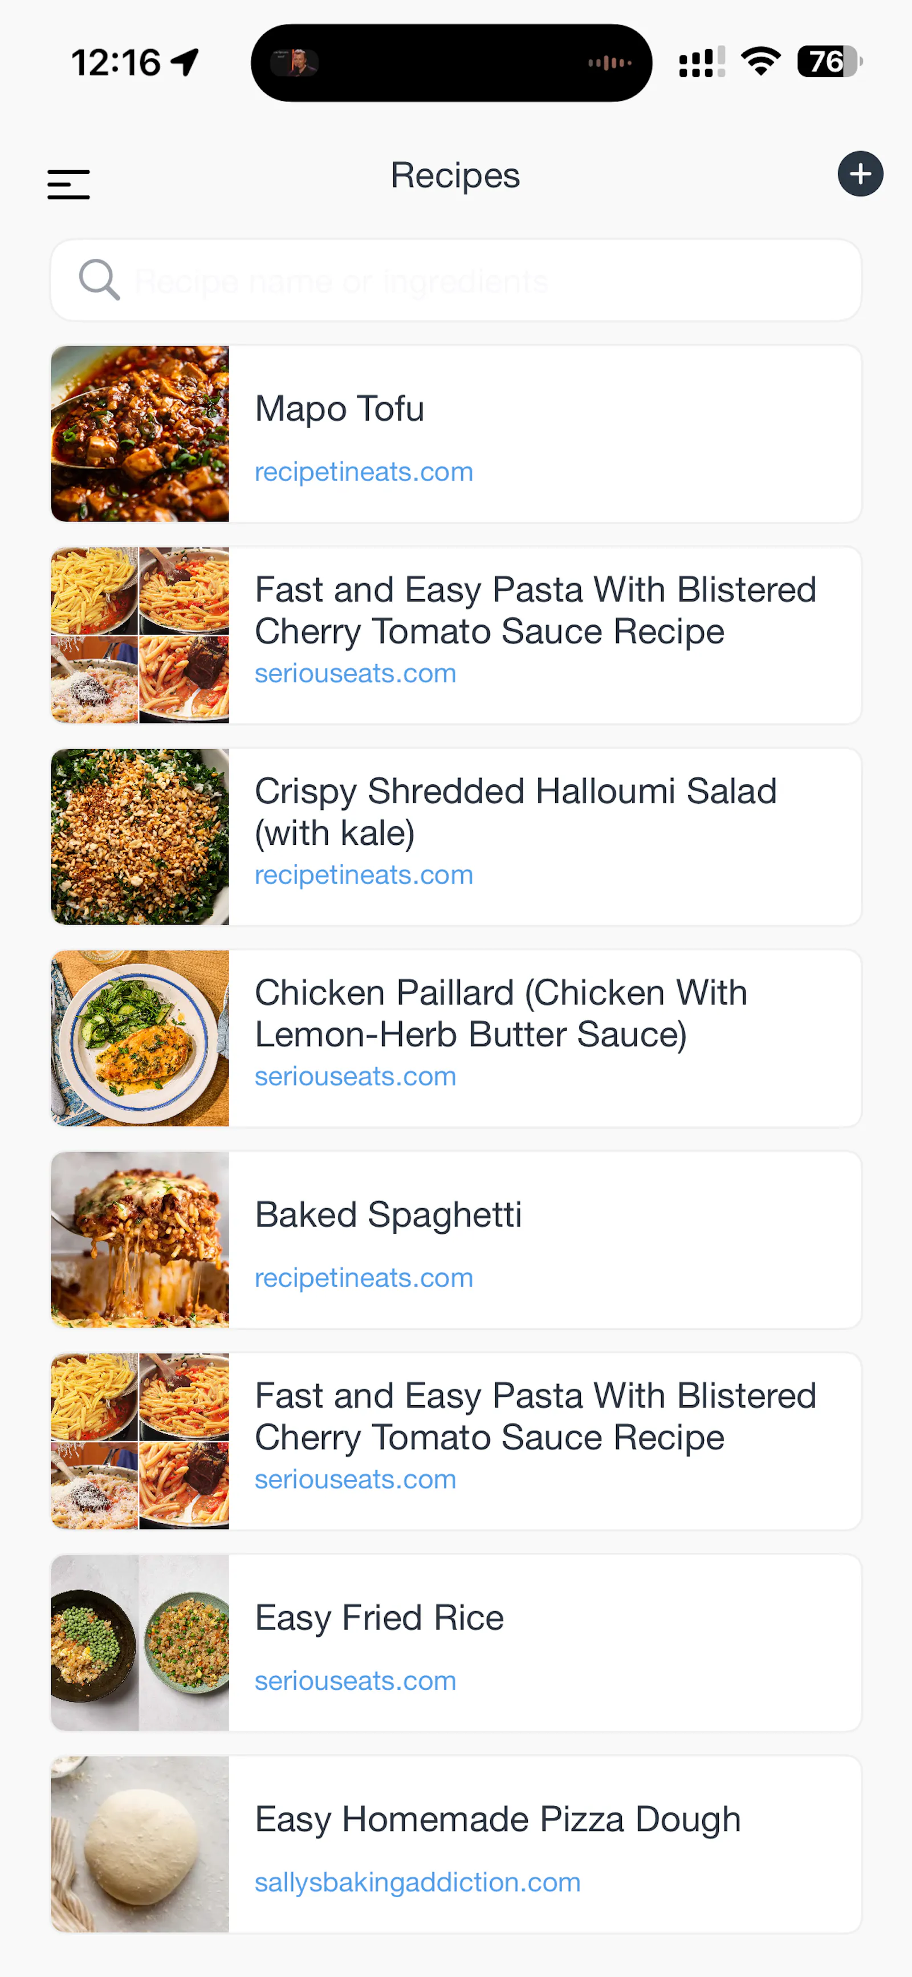Open the Baked Spaghetti recipe photo
This screenshot has height=1977, width=912.
pyautogui.click(x=140, y=1239)
